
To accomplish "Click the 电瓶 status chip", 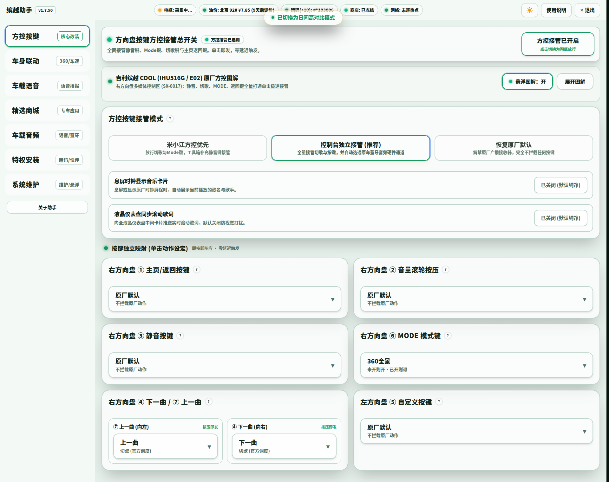I will point(175,10).
